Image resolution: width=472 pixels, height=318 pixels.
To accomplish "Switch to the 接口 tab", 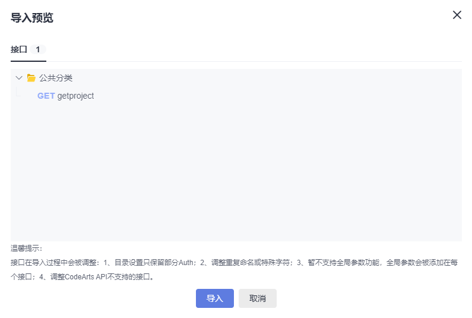I will tap(19, 49).
